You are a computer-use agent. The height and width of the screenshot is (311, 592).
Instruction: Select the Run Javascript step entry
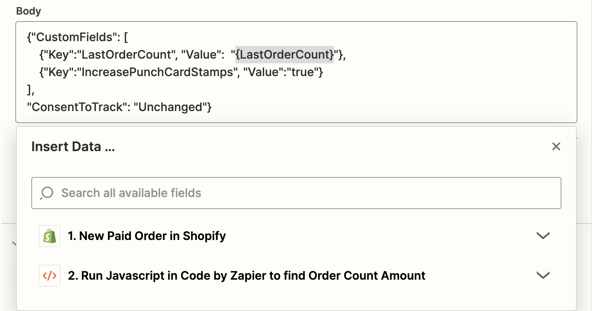[x=246, y=276]
